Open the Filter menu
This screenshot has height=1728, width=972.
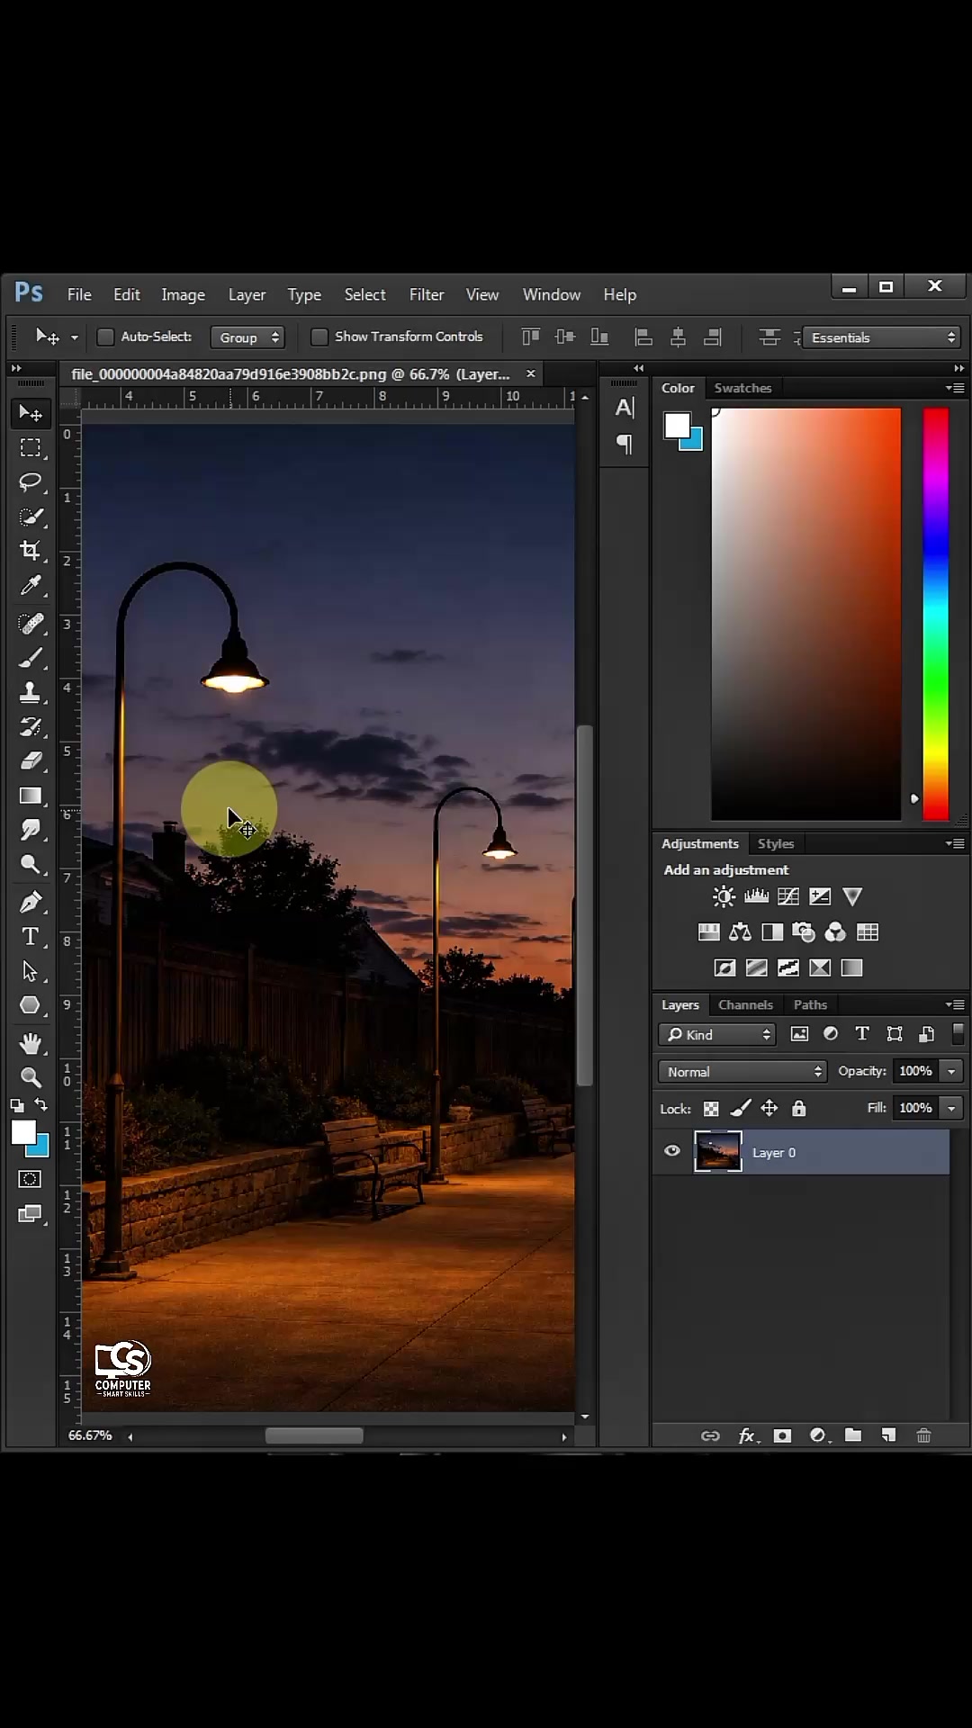pos(427,294)
